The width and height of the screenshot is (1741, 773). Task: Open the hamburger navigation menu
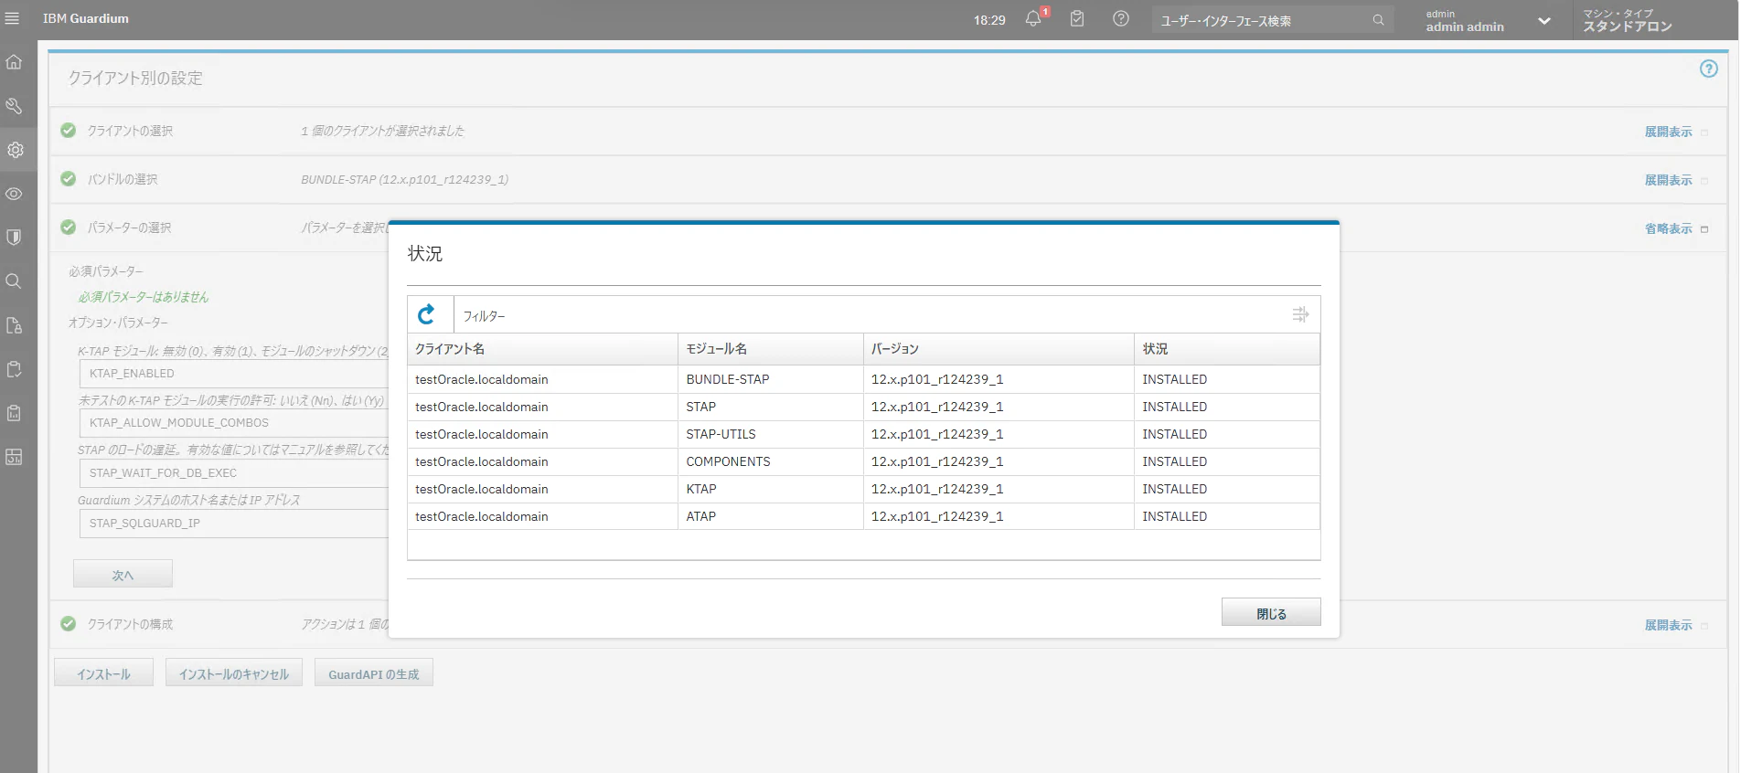tap(13, 18)
